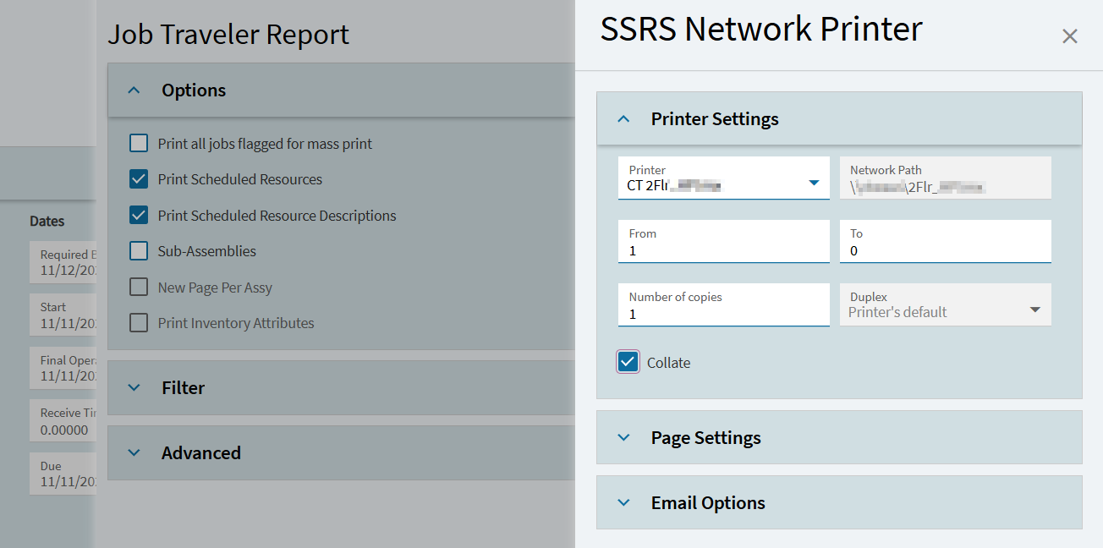Click the Due date field
This screenshot has width=1103, height=548.
[63, 472]
